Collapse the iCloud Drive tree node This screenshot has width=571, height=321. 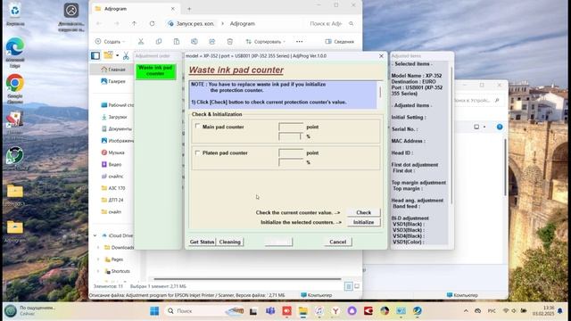pos(95,235)
